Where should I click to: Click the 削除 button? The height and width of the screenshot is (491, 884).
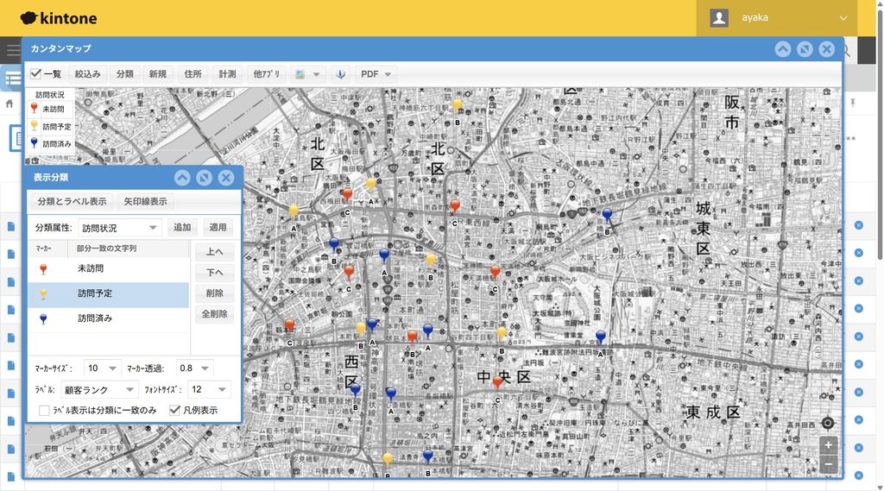tap(214, 293)
